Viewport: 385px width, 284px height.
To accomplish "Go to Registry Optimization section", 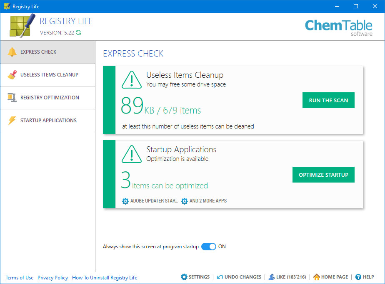I will click(x=48, y=98).
